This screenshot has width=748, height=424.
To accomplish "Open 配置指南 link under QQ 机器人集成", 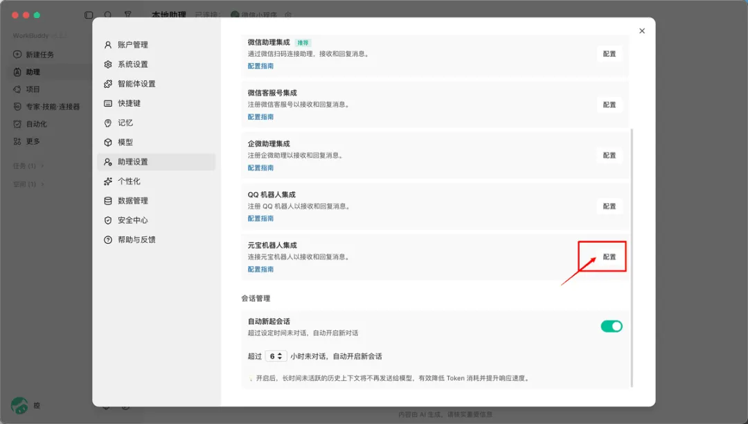I will pos(260,218).
